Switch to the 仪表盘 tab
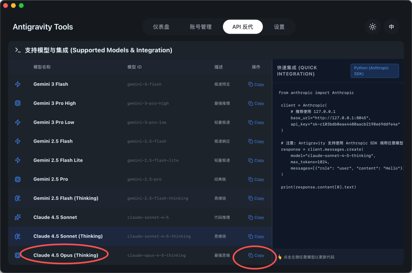412x273 pixels. pyautogui.click(x=161, y=27)
